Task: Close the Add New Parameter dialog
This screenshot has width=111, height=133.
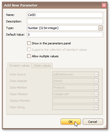Action: point(104,5)
